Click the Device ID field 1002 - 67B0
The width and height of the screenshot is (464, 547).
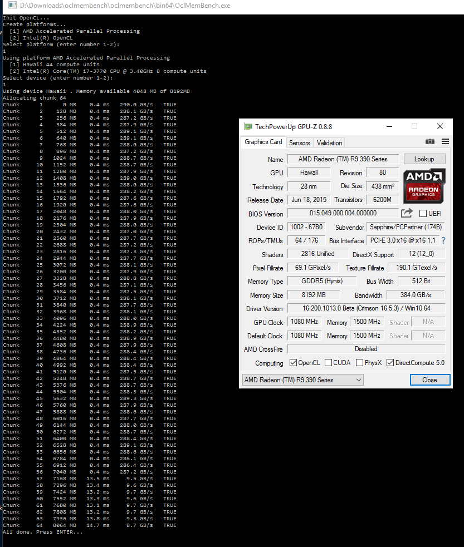click(306, 227)
